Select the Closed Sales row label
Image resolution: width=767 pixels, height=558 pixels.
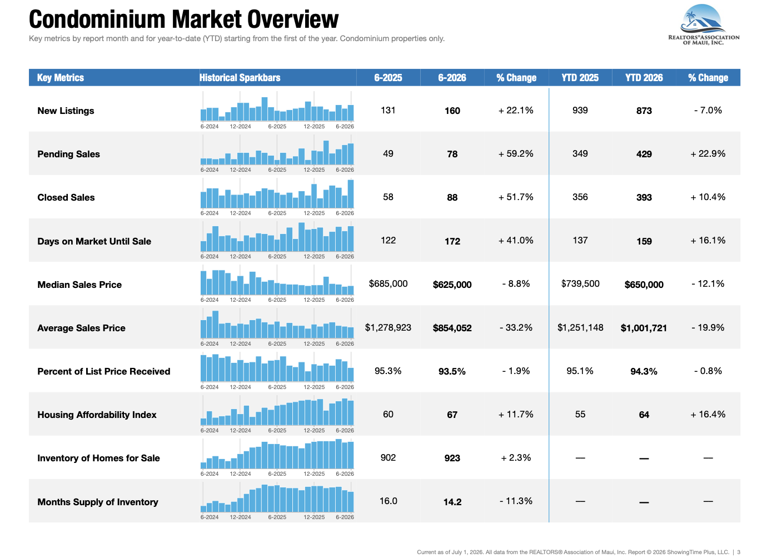click(66, 197)
